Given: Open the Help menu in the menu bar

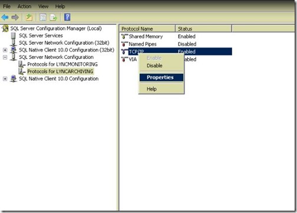Looking at the screenshot, I should point(60,6).
